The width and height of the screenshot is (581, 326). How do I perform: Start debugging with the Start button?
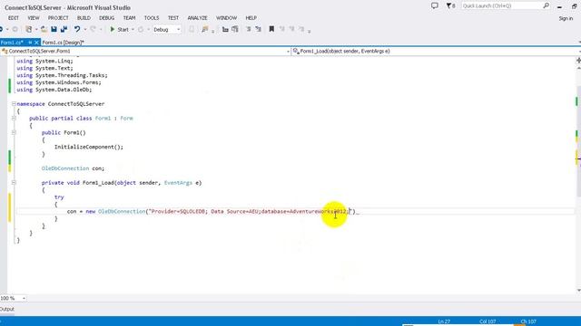point(119,29)
